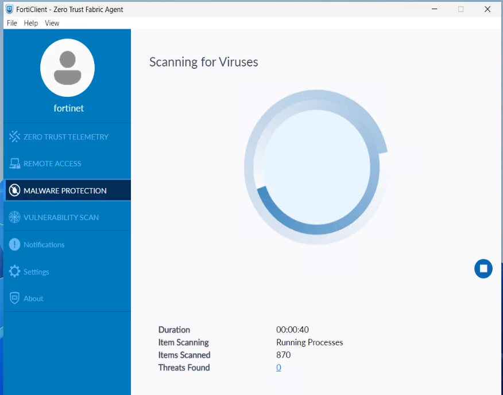Open the Settings page
The width and height of the screenshot is (503, 395).
click(67, 272)
